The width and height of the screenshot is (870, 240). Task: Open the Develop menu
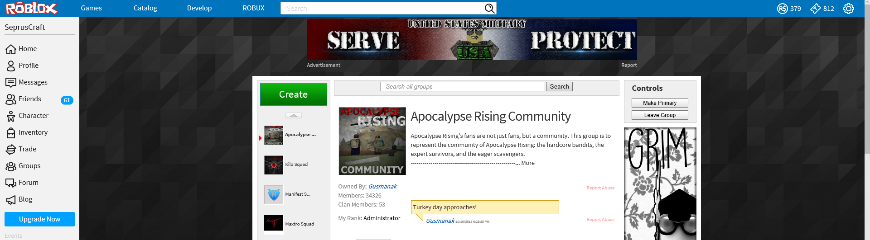click(199, 8)
